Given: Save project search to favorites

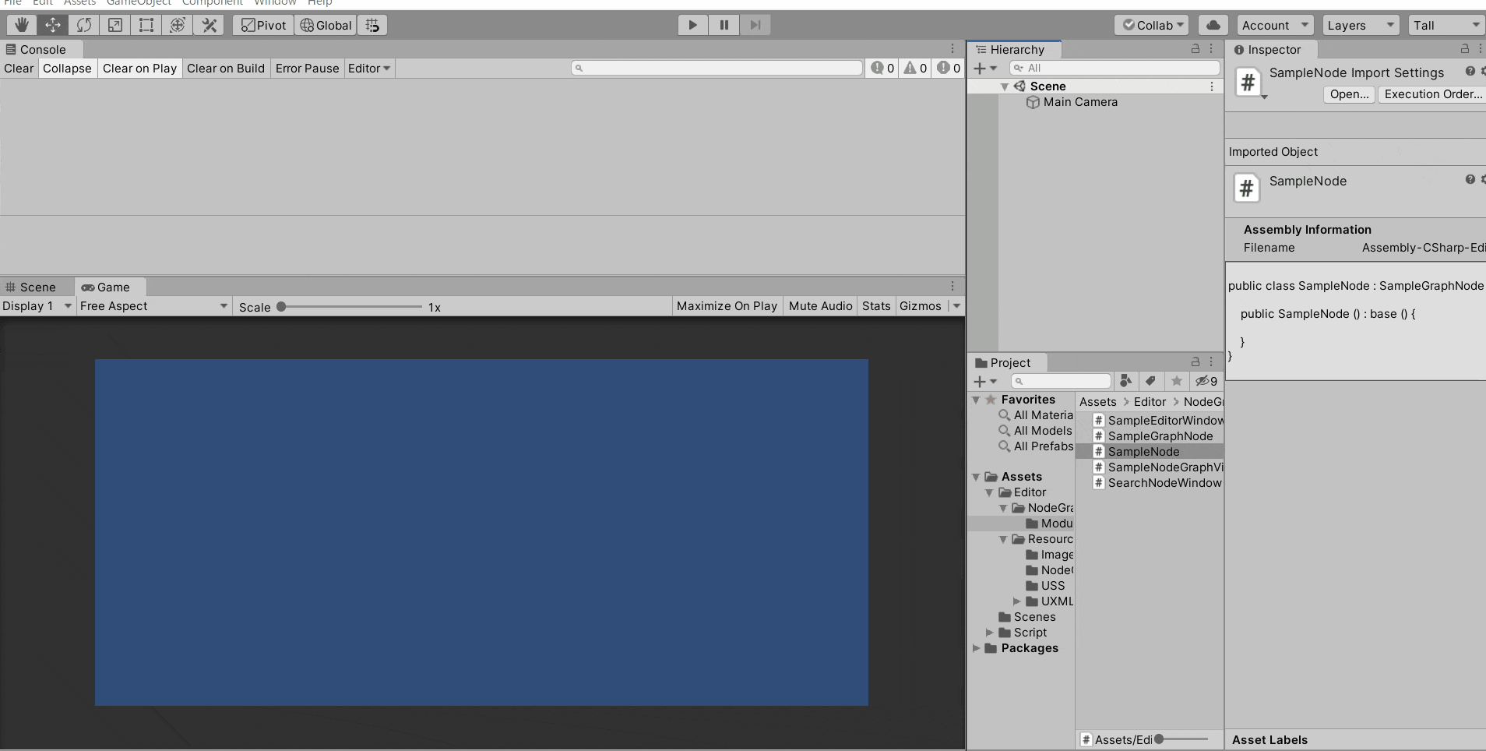Looking at the screenshot, I should [1177, 381].
